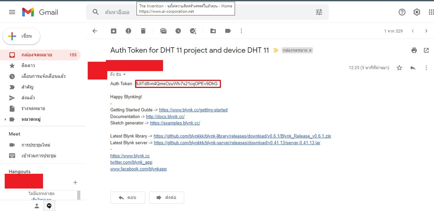Open www.facebook.com/blynkapp link
The height and width of the screenshot is (211, 434).
tap(139, 169)
